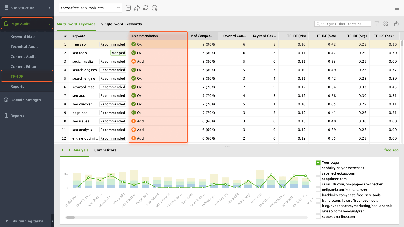Open the Recommended tag dropdown for free seo
Viewport: 404px width, 227px height.
click(x=113, y=44)
